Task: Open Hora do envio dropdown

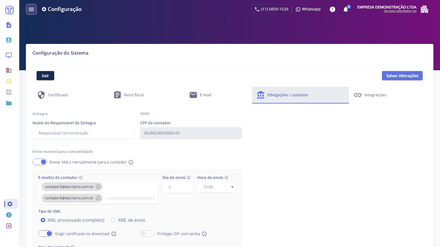Action: pyautogui.click(x=216, y=187)
